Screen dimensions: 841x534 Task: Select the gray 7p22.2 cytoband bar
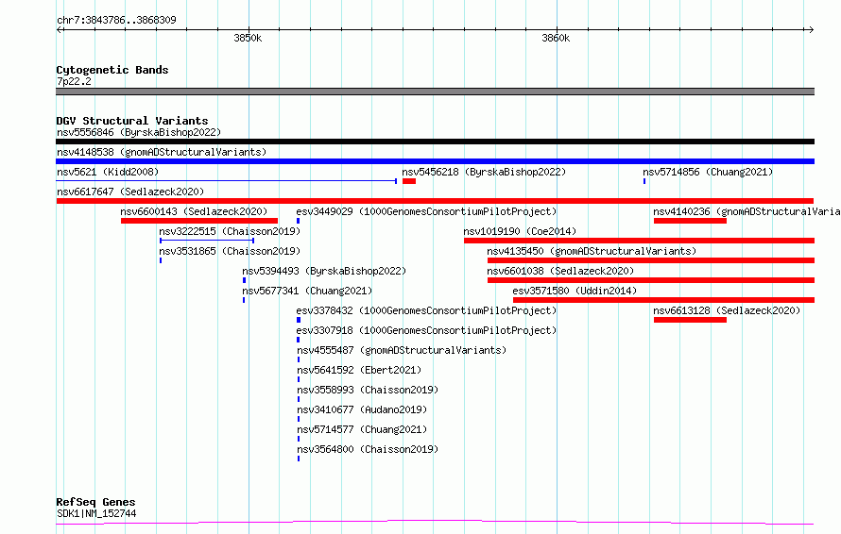pyautogui.click(x=435, y=92)
